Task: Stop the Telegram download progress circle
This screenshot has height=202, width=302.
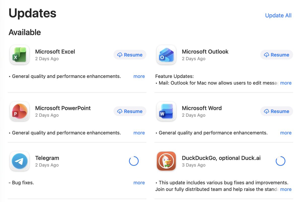Action: point(134,161)
